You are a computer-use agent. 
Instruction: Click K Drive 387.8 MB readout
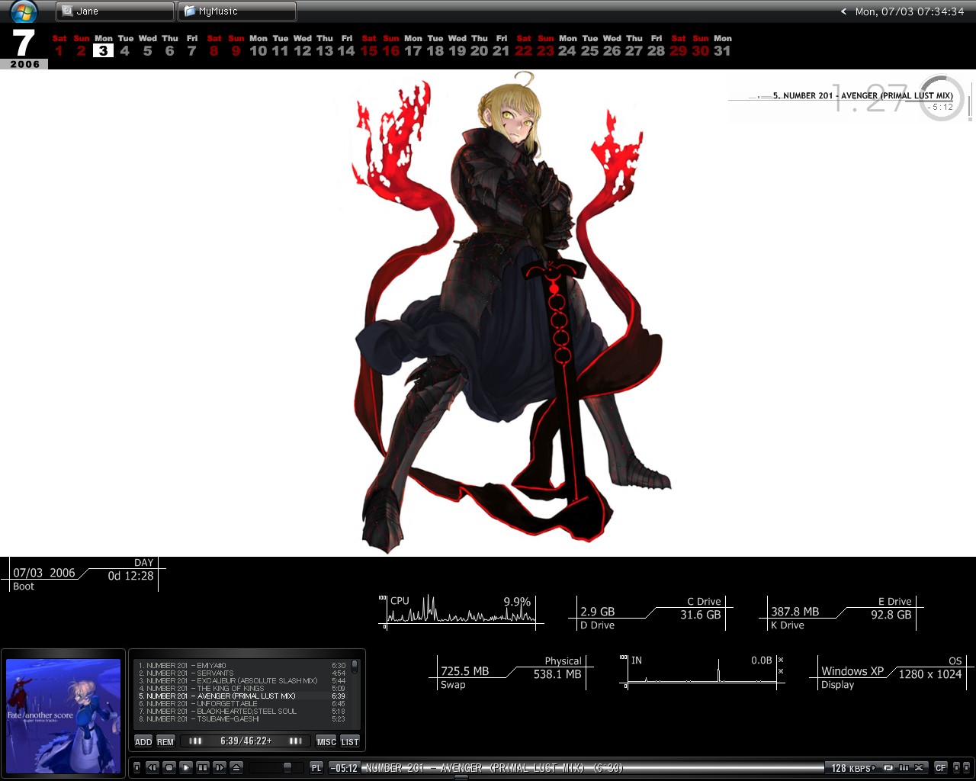pos(795,612)
